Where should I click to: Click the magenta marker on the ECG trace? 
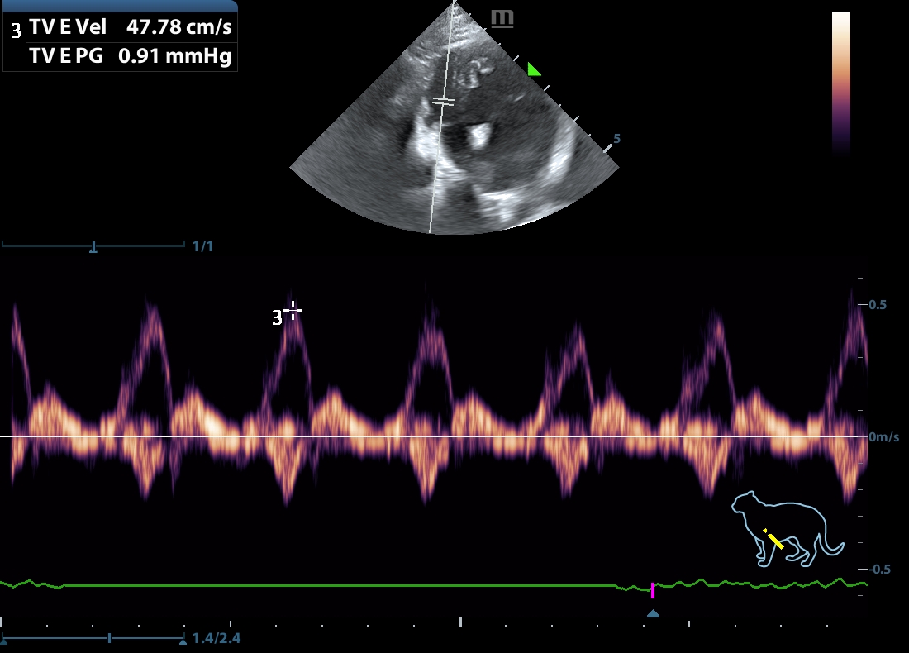[653, 590]
